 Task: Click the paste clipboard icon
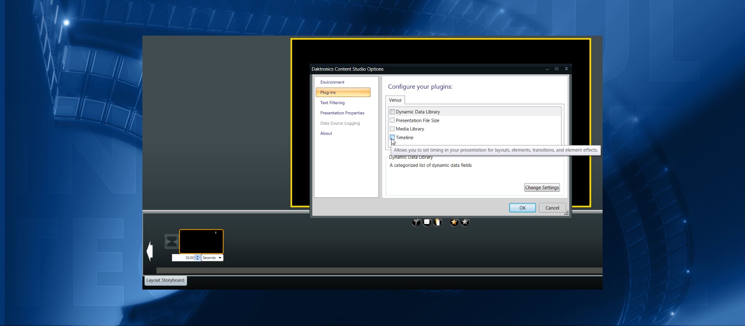[438, 222]
